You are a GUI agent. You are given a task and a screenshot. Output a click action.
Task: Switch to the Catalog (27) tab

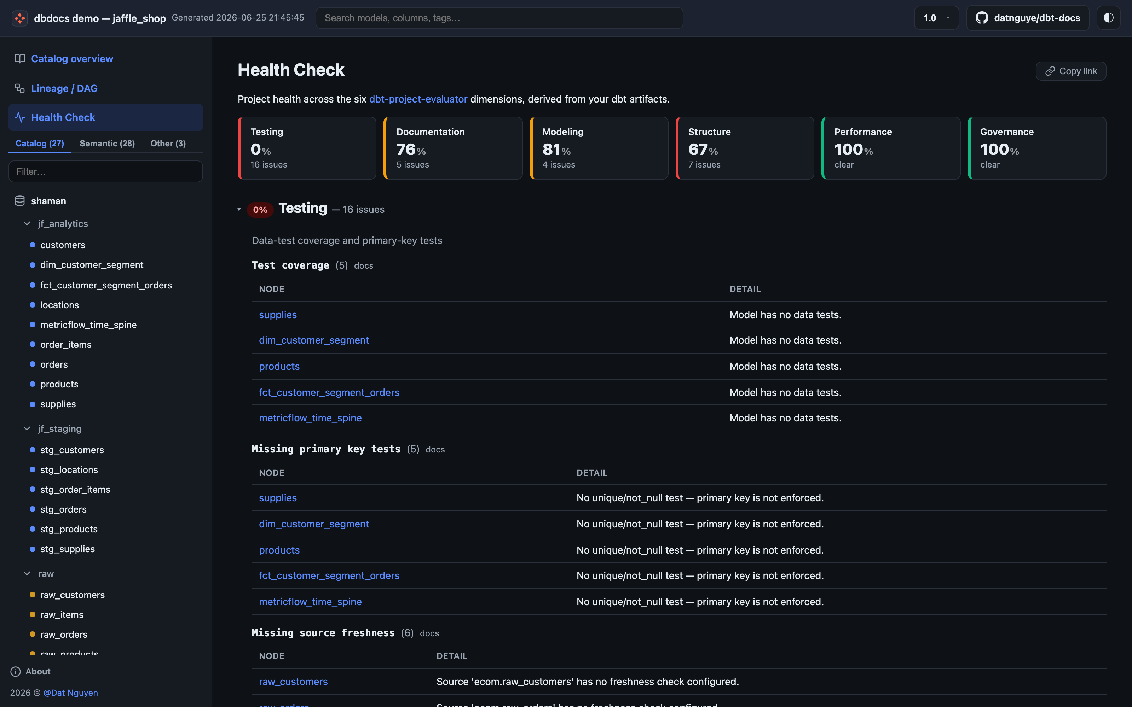click(x=40, y=144)
